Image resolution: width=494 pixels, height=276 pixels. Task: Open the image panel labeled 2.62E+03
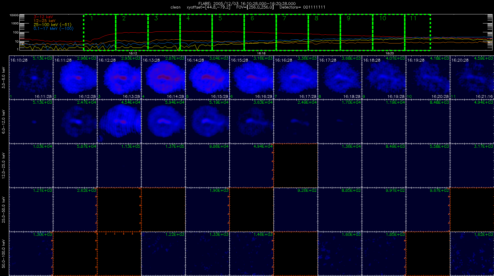(75, 210)
